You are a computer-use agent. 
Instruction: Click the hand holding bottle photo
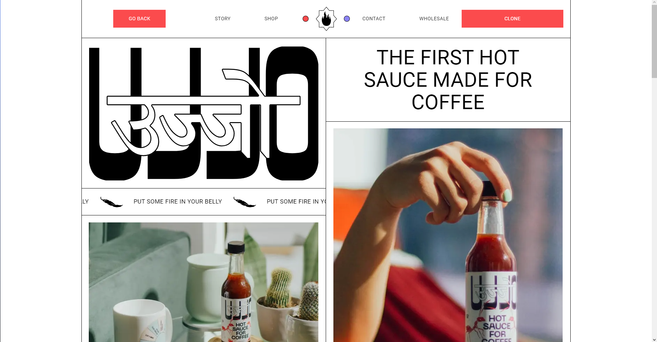pyautogui.click(x=448, y=235)
